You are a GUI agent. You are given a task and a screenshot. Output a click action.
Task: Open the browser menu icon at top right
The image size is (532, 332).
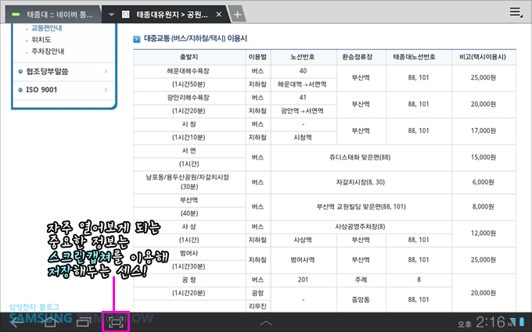pos(516,12)
